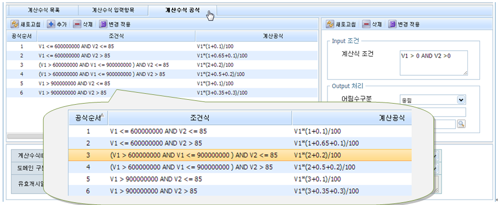
Task: Select main grid condition ending ') AND V2 > 85'
Action: pyautogui.click(x=102, y=75)
